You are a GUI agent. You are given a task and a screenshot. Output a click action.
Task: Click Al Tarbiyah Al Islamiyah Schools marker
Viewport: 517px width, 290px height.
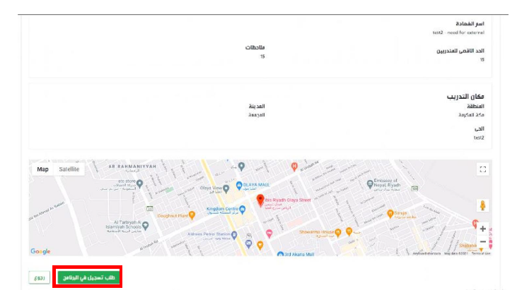pyautogui.click(x=146, y=226)
